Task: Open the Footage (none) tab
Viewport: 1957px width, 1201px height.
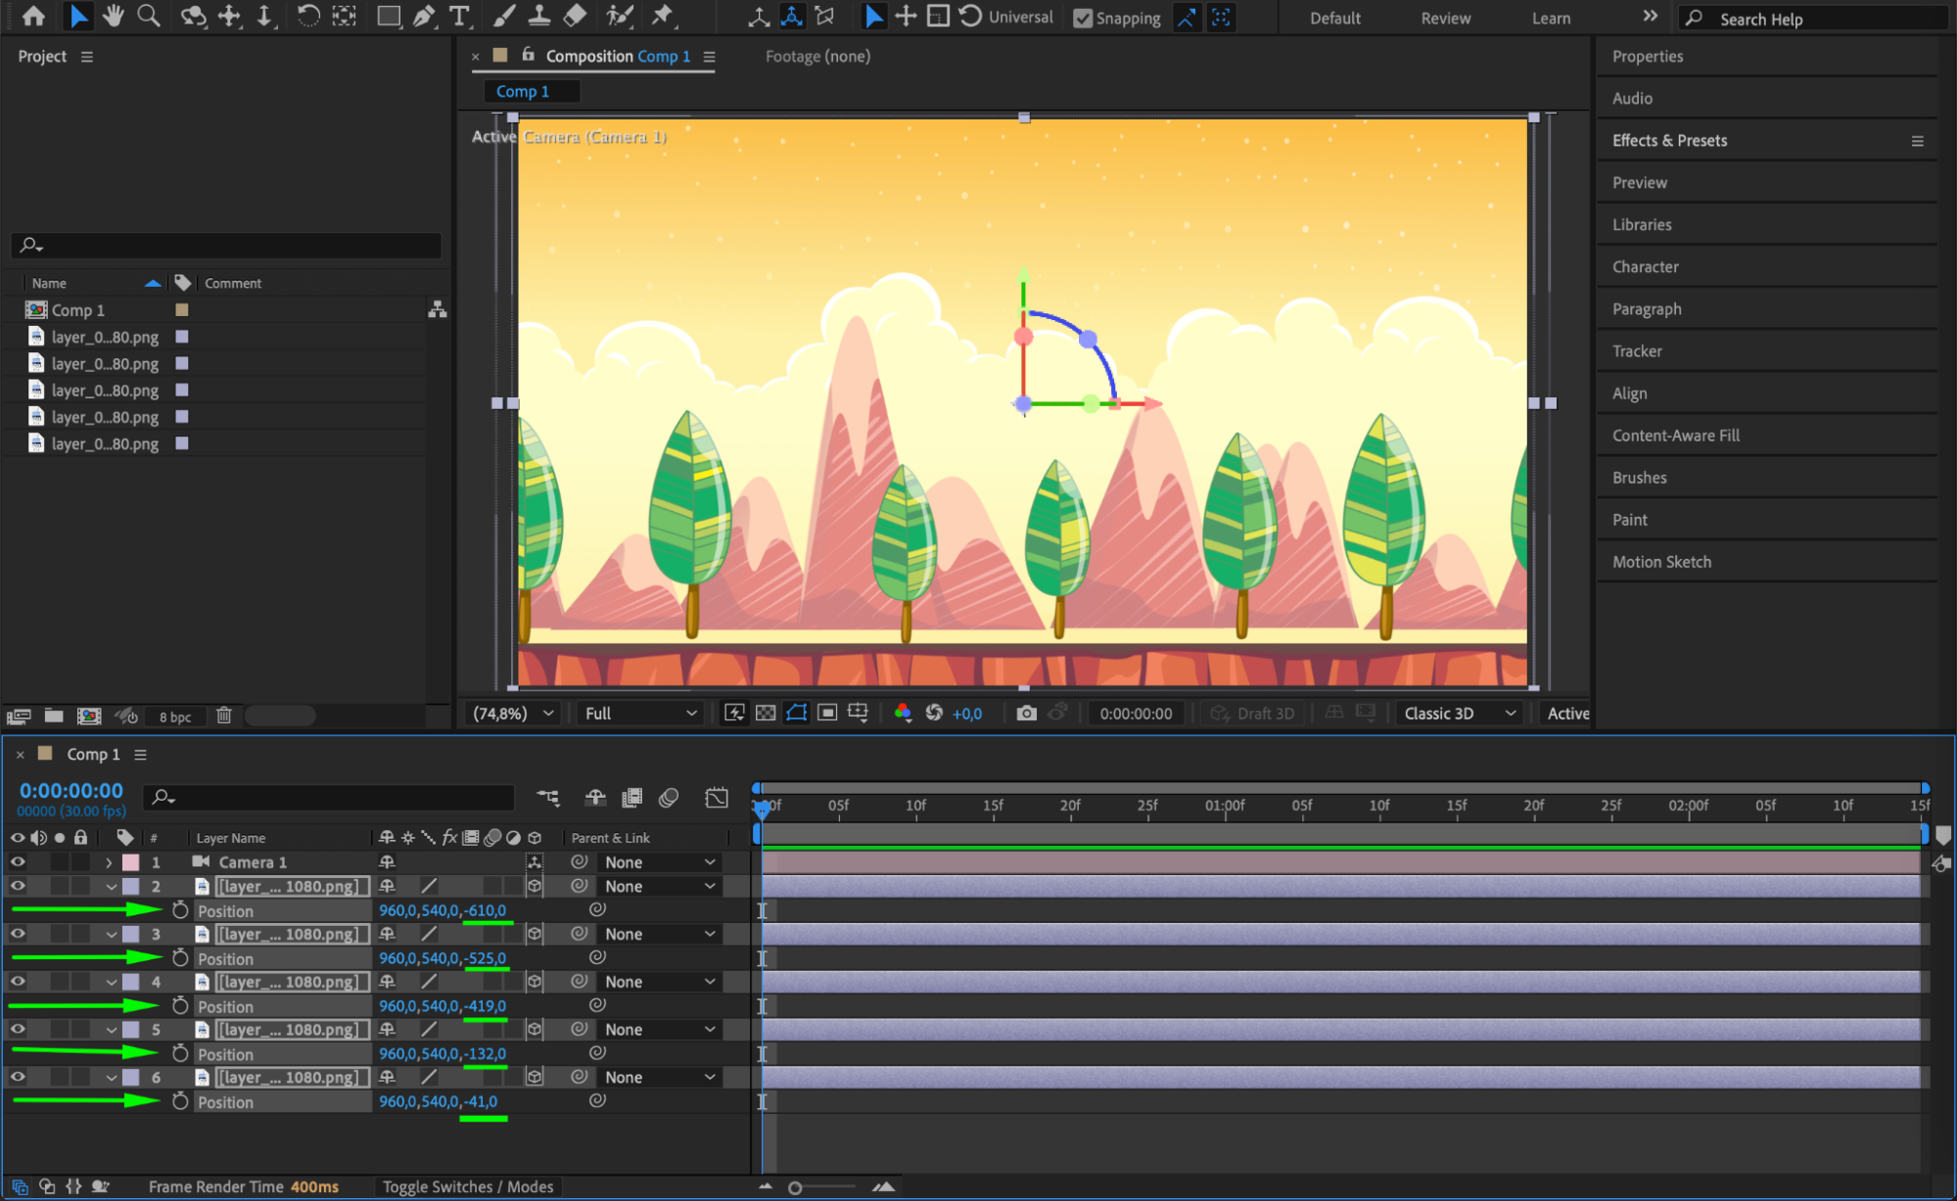Action: pos(817,56)
